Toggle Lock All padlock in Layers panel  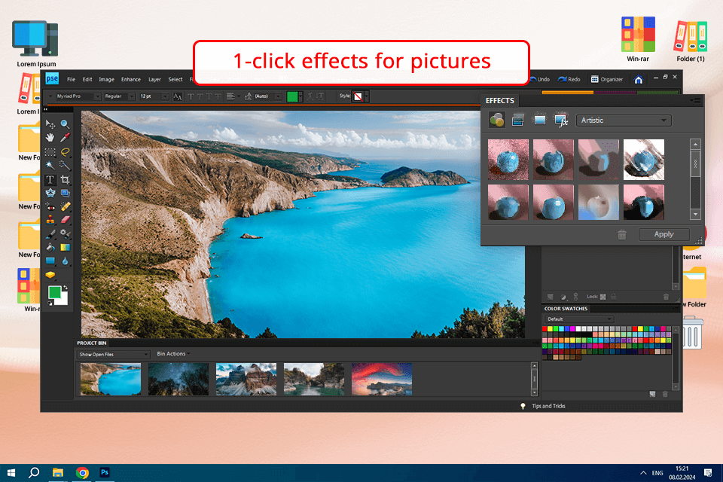tap(613, 297)
